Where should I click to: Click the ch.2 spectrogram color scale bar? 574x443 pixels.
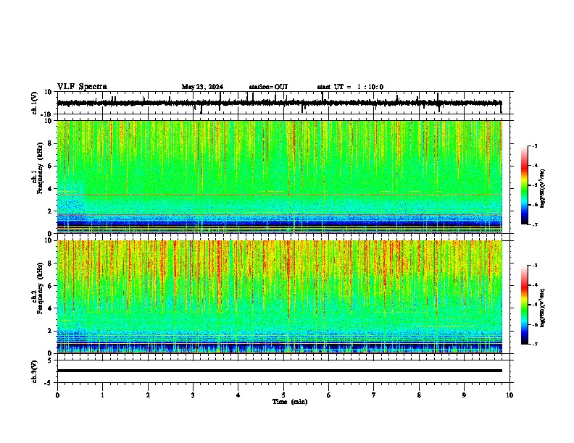click(524, 305)
